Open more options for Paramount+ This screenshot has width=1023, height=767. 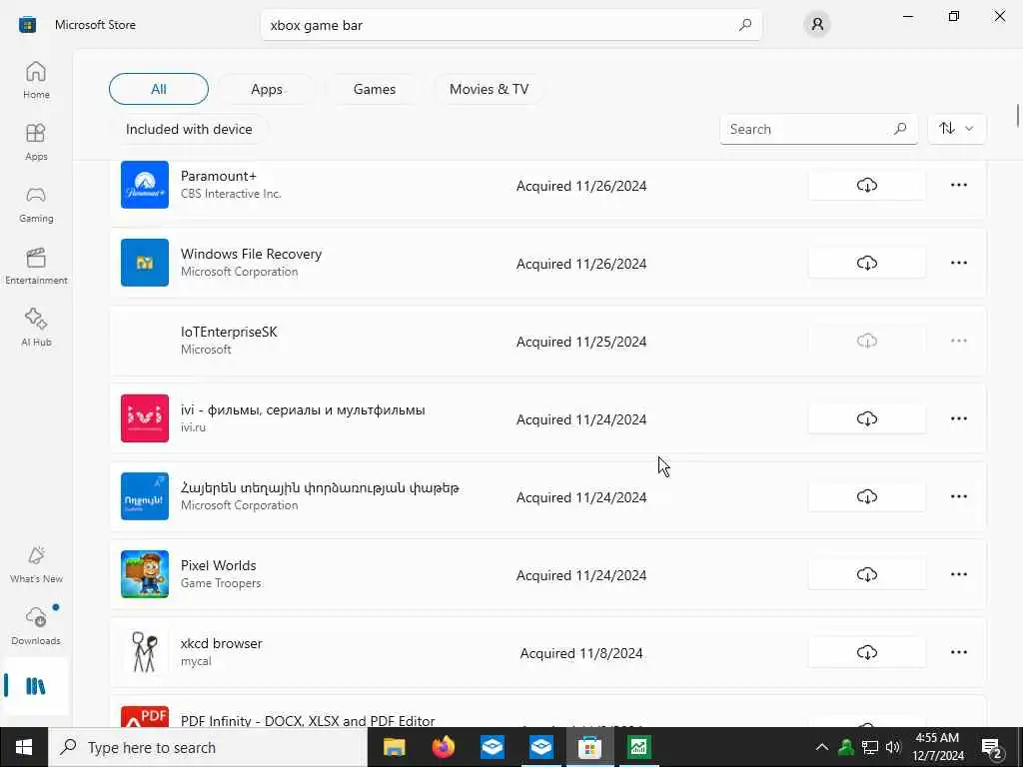click(x=958, y=185)
